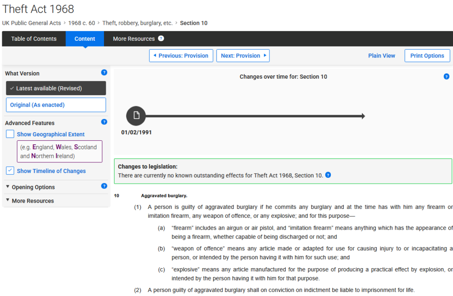
Task: Uncheck Show Timeline of Changes
Action: [10, 171]
